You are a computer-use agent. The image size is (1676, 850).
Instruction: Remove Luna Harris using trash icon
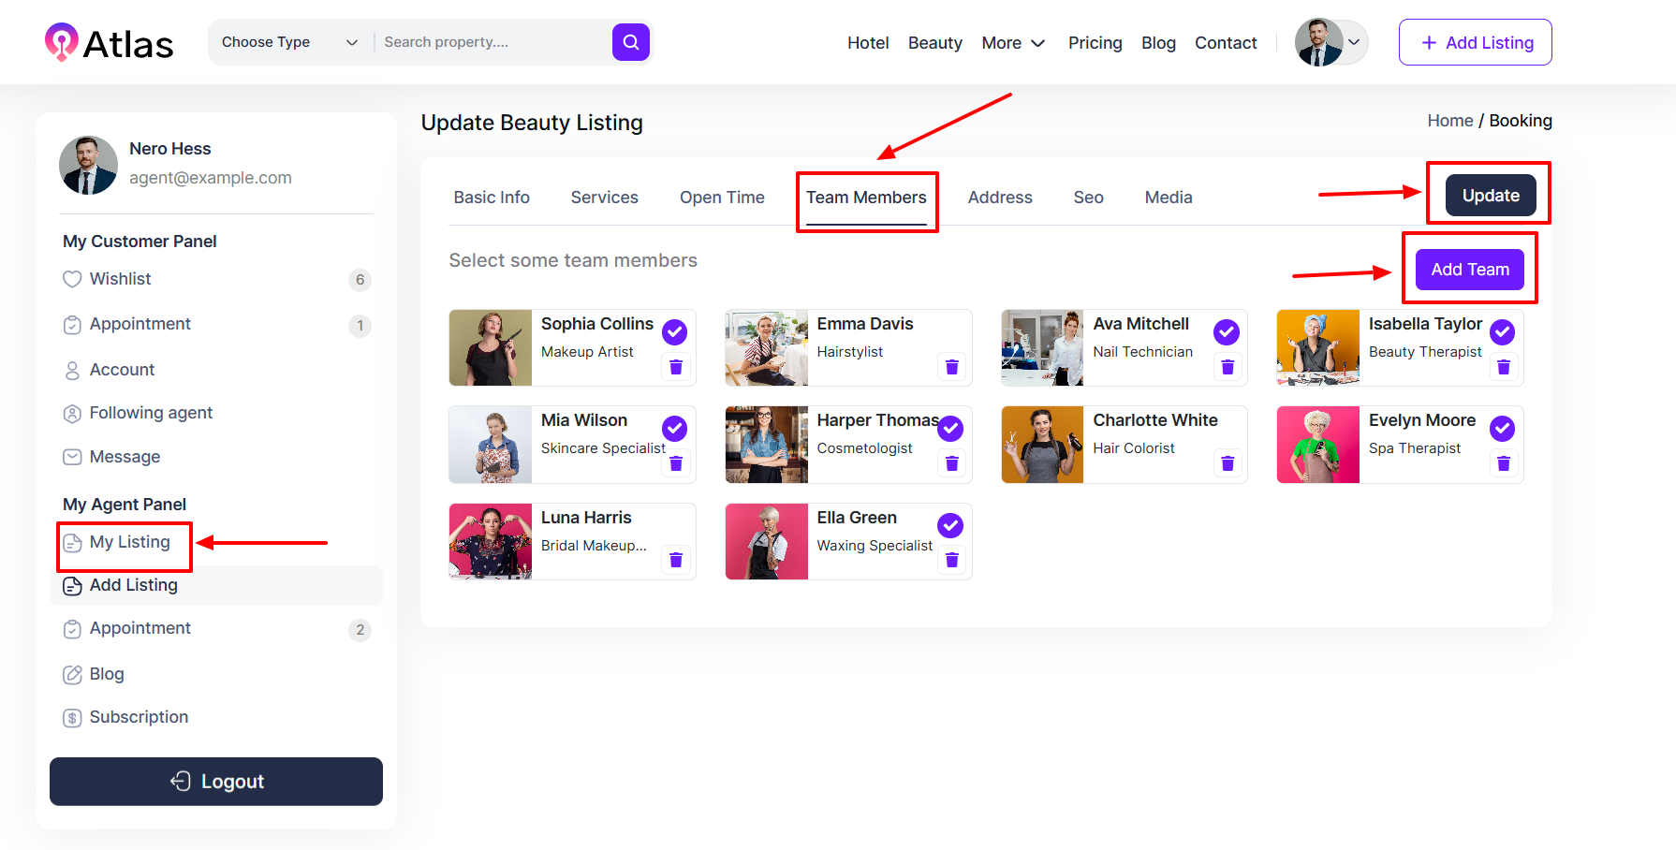(675, 561)
